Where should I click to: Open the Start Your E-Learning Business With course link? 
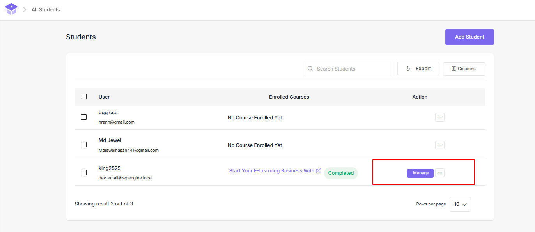coord(271,171)
